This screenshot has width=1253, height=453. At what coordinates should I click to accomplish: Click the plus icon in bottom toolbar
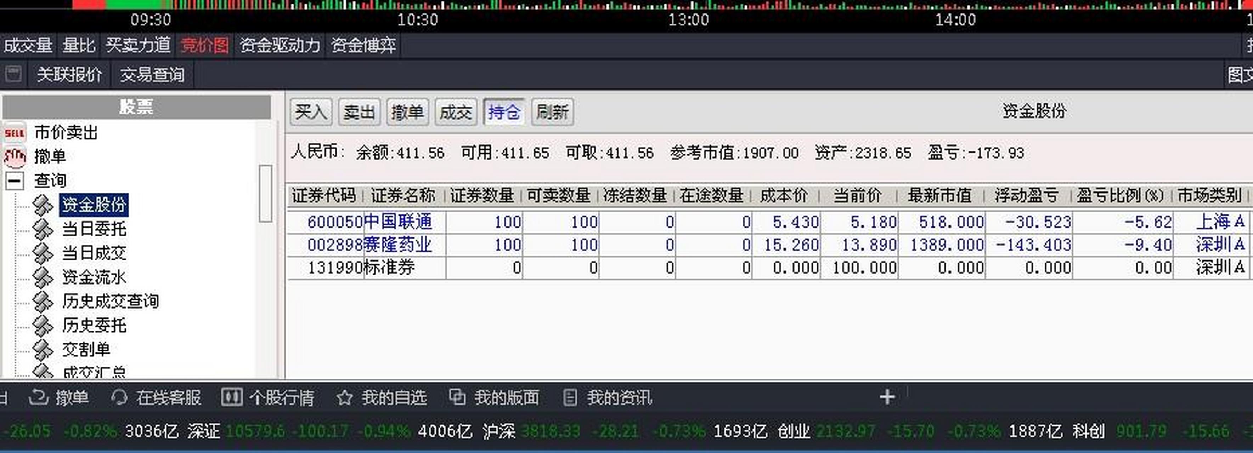[x=887, y=397]
